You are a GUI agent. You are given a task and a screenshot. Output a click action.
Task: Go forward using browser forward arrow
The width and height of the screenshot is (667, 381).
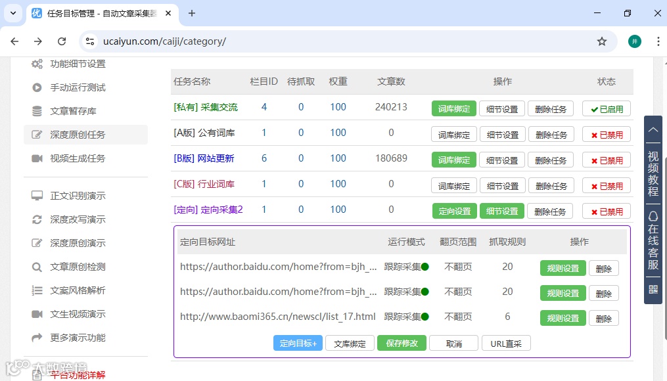tap(38, 41)
